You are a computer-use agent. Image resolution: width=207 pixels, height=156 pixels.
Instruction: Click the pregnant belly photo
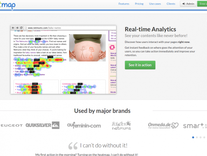click(x=87, y=48)
